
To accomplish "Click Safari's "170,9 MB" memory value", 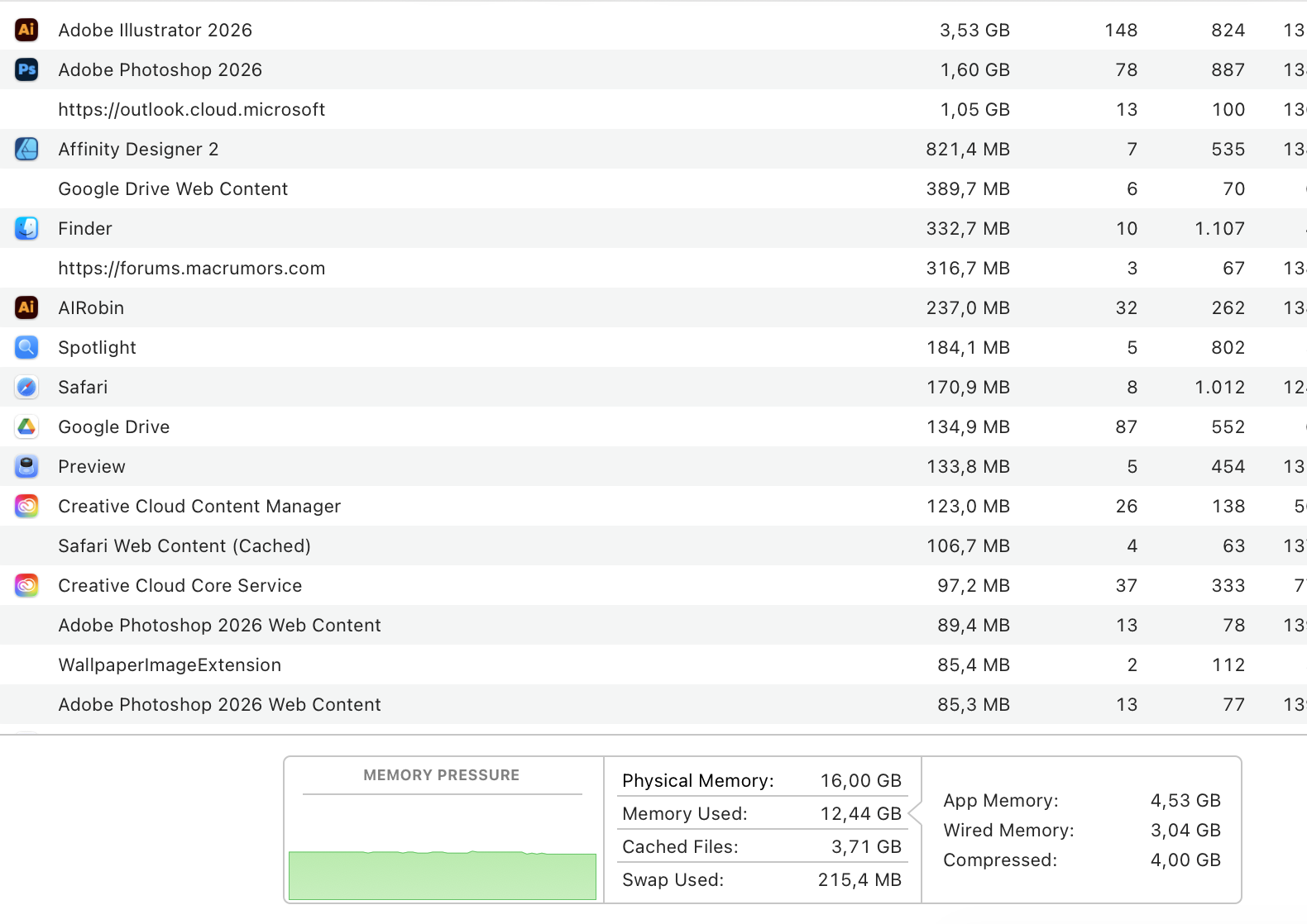I will pyautogui.click(x=968, y=387).
